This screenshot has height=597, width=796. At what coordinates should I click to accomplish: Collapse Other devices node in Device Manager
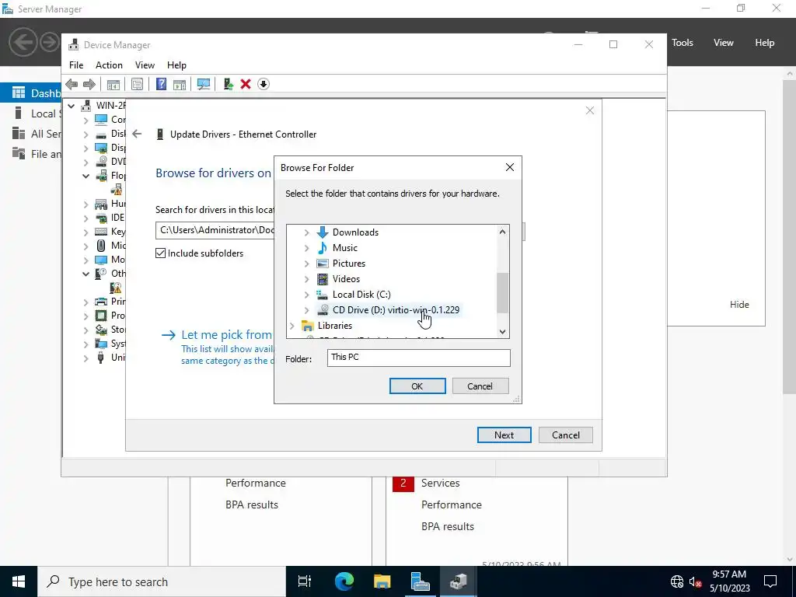86,274
